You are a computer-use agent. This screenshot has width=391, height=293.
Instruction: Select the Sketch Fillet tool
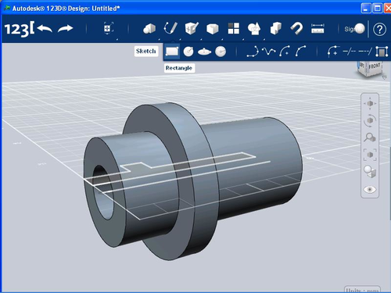[x=333, y=52]
